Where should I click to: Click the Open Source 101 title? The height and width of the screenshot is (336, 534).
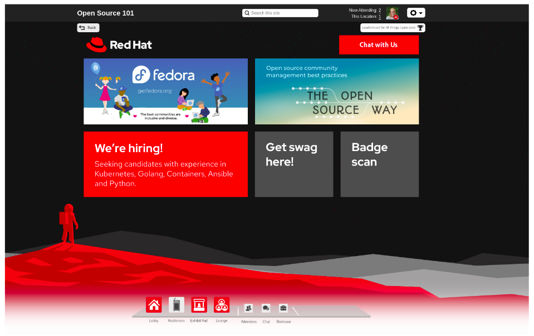pyautogui.click(x=106, y=13)
